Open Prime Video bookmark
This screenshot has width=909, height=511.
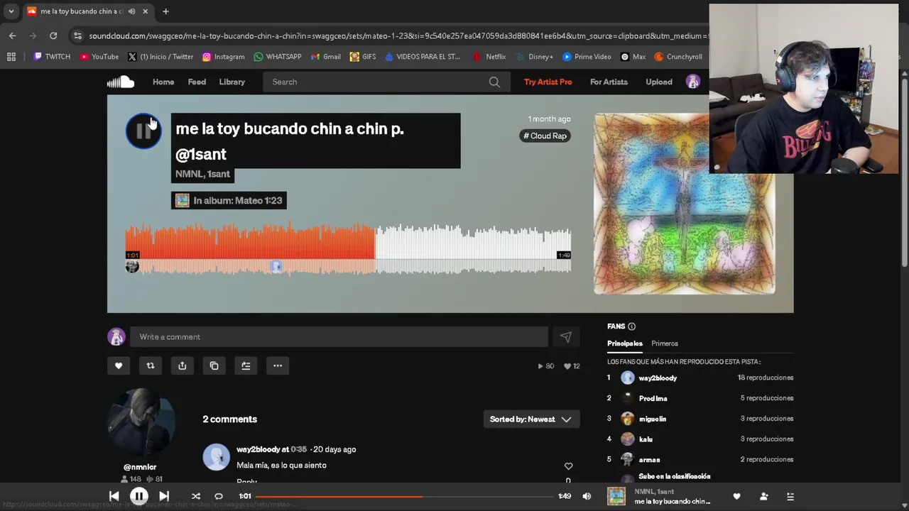click(x=587, y=57)
